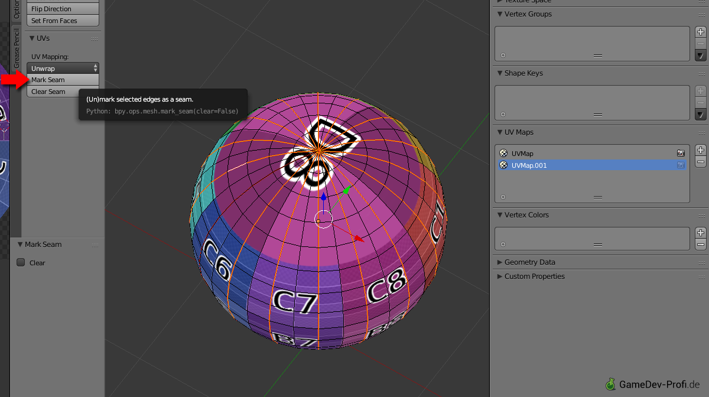This screenshot has height=397, width=709.
Task: Open the Unwrap method dropdown
Action: pyautogui.click(x=63, y=68)
